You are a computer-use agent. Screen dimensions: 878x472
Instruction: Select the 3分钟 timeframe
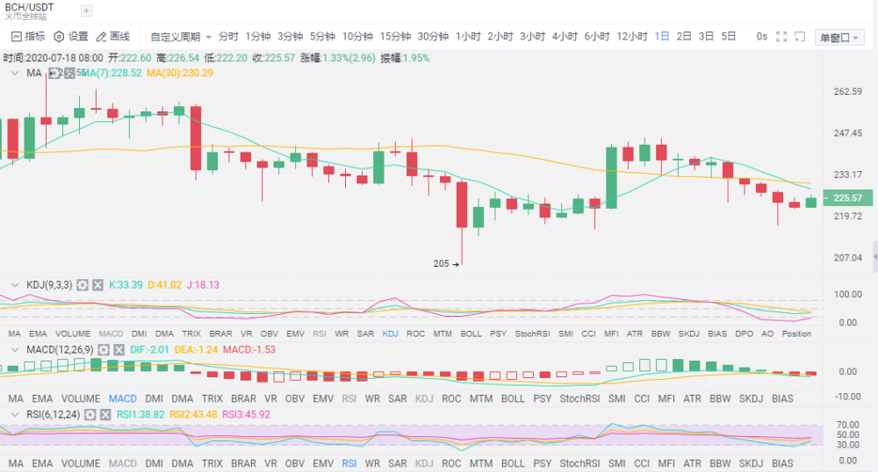pos(290,37)
